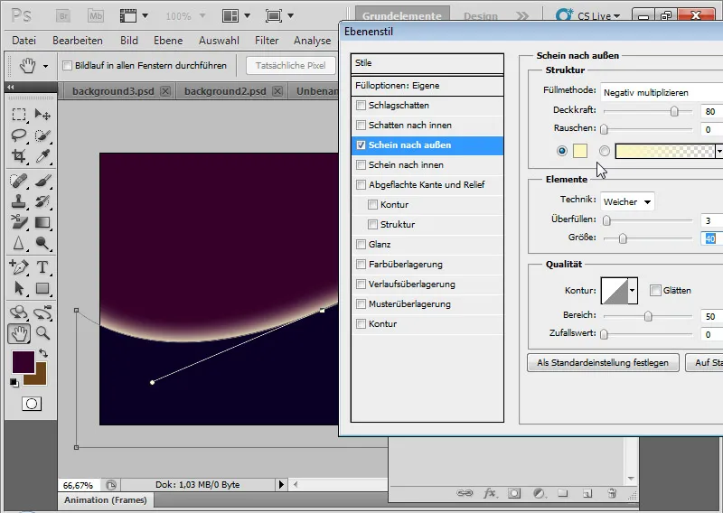Select the Move tool
Viewport: 723px width, 513px height.
[x=42, y=115]
